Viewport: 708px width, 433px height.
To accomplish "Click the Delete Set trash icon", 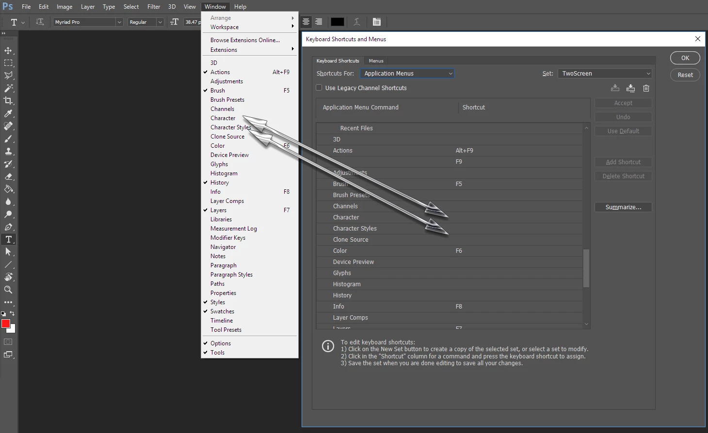I will tap(646, 88).
